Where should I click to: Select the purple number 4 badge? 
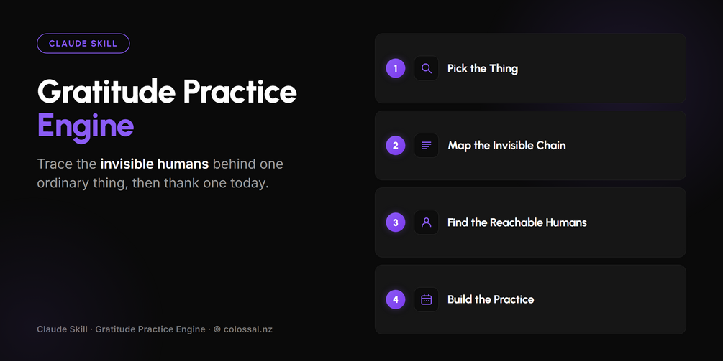[396, 299]
